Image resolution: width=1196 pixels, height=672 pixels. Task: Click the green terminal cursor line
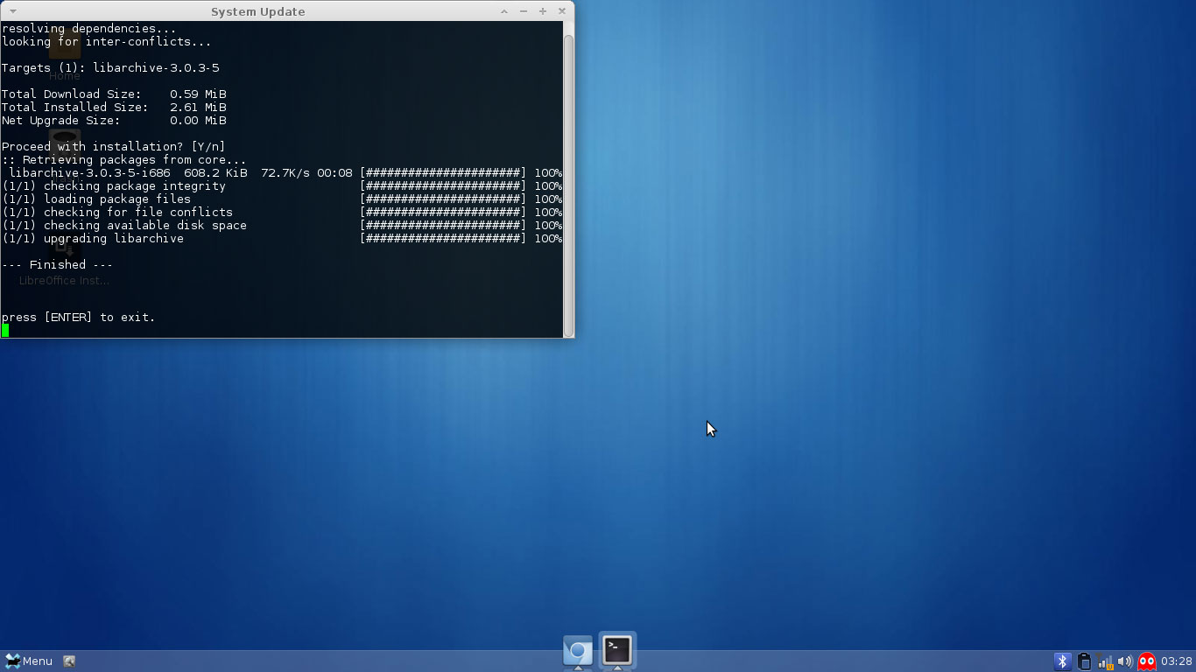(x=5, y=331)
